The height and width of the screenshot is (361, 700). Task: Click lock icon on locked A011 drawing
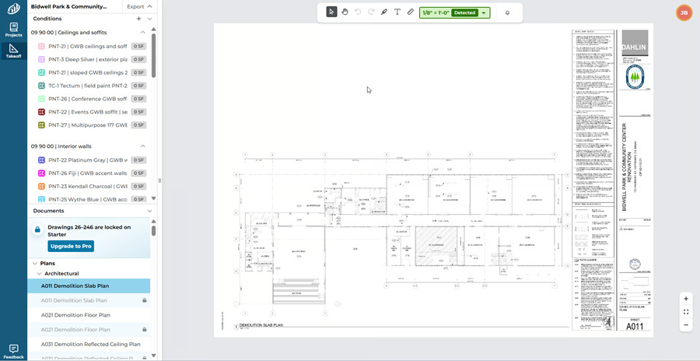pyautogui.click(x=144, y=300)
